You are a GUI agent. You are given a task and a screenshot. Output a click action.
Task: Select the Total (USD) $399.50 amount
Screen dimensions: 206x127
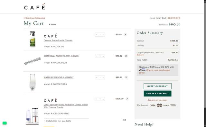[173, 60]
